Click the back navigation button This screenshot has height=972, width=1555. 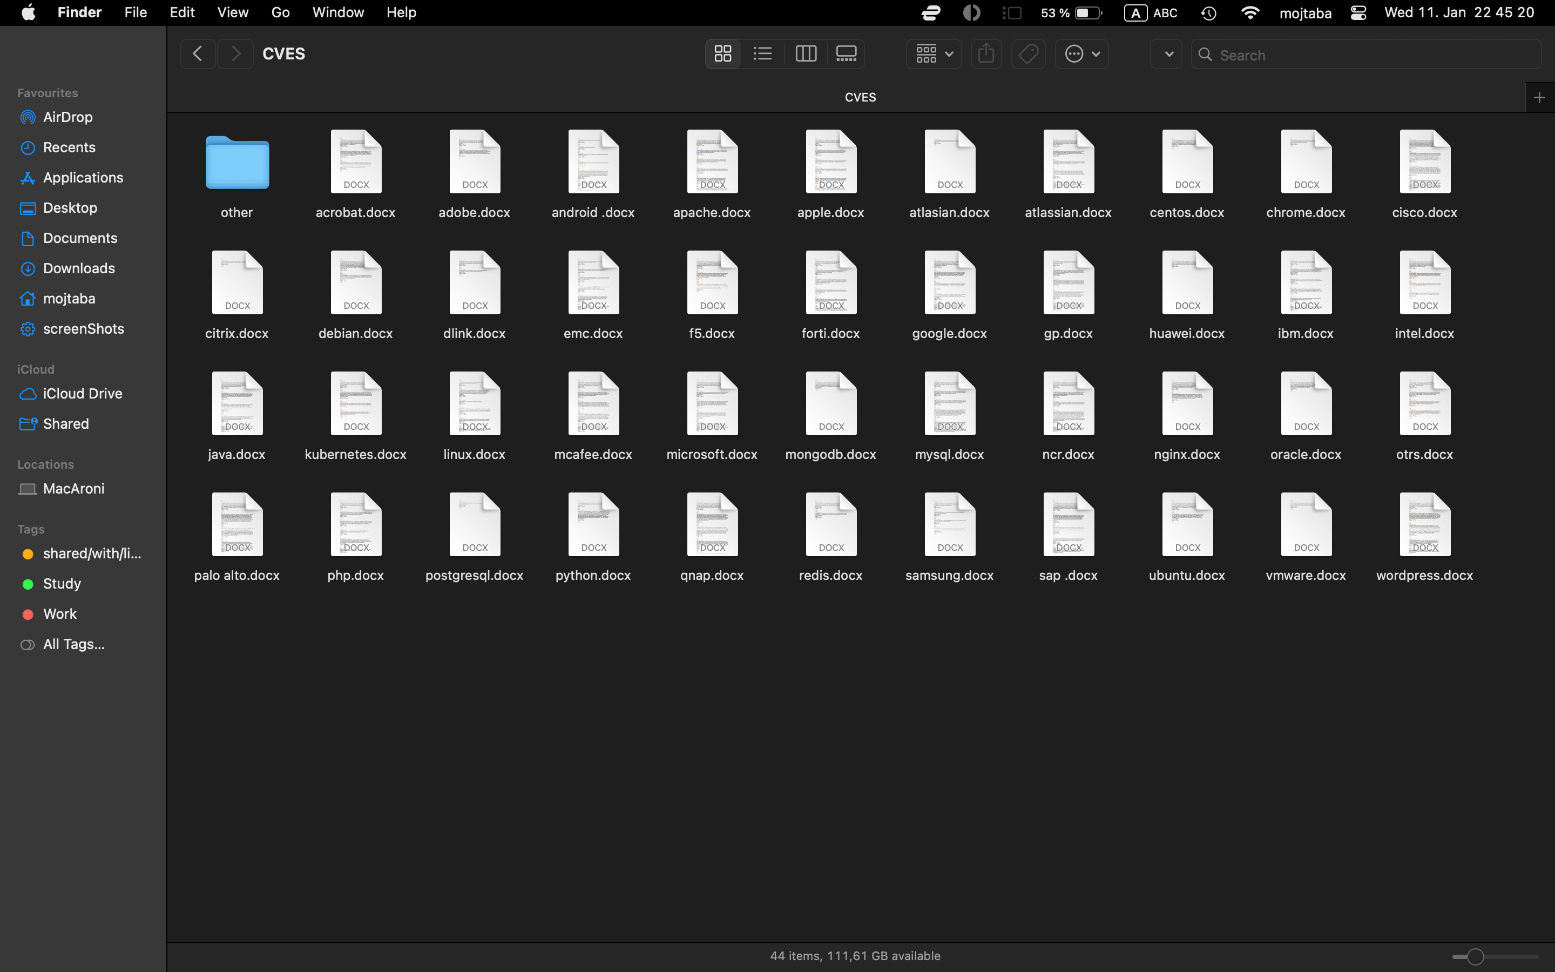click(197, 53)
